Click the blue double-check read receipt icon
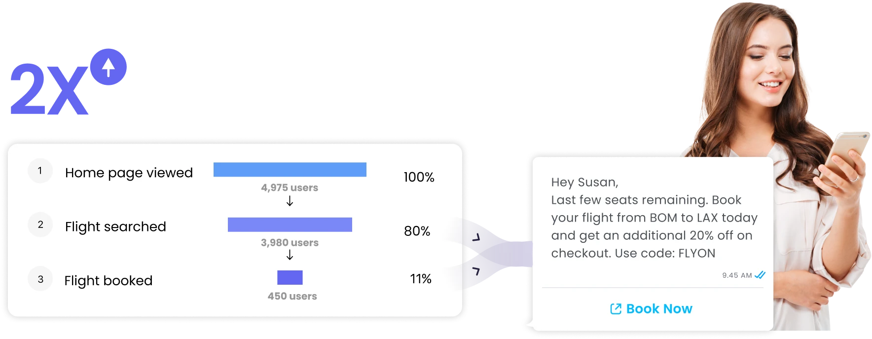Viewport: 872px width, 339px height. [760, 275]
